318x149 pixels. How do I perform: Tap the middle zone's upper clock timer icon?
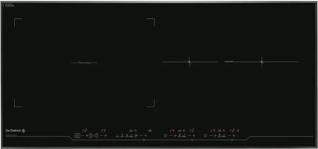click(184, 131)
